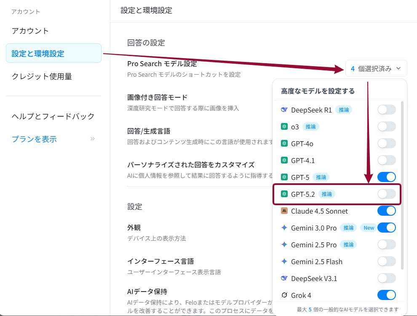Turn on the GPT-4.1 switch
The width and height of the screenshot is (417, 316).
pyautogui.click(x=386, y=160)
